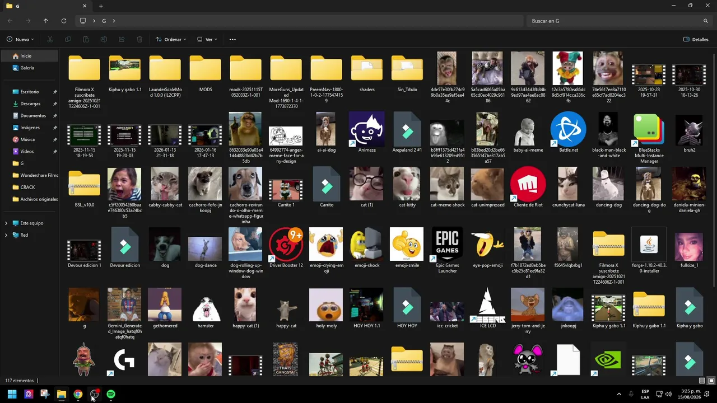Open Escritorio in the navigation pane
This screenshot has width=717, height=403.
pyautogui.click(x=29, y=92)
